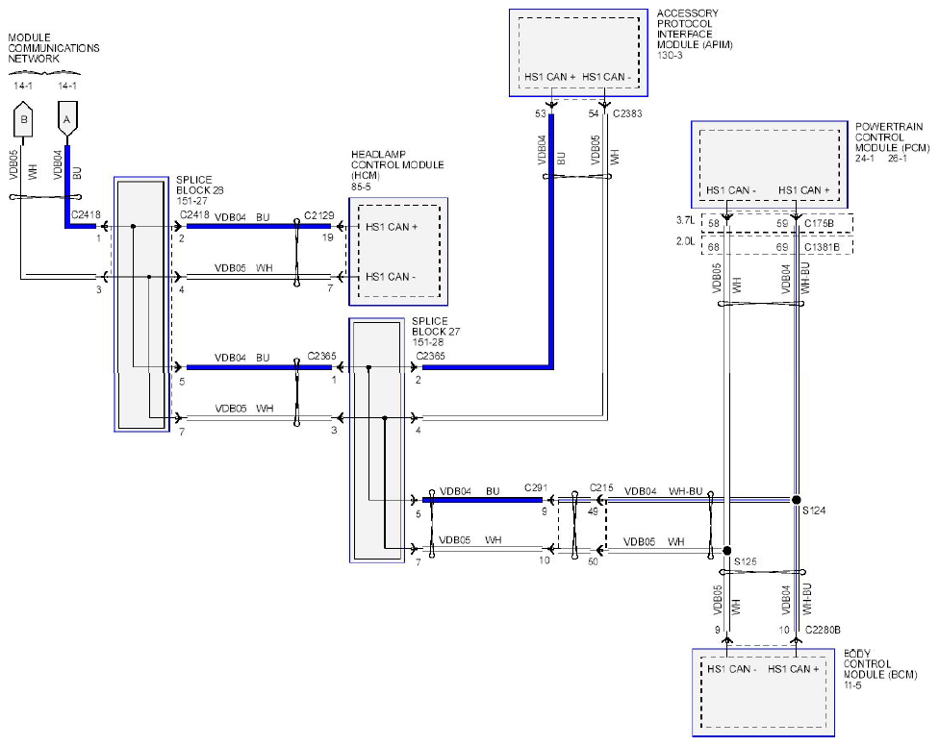Click the "24-1" page reference
939x746 pixels.
click(865, 159)
